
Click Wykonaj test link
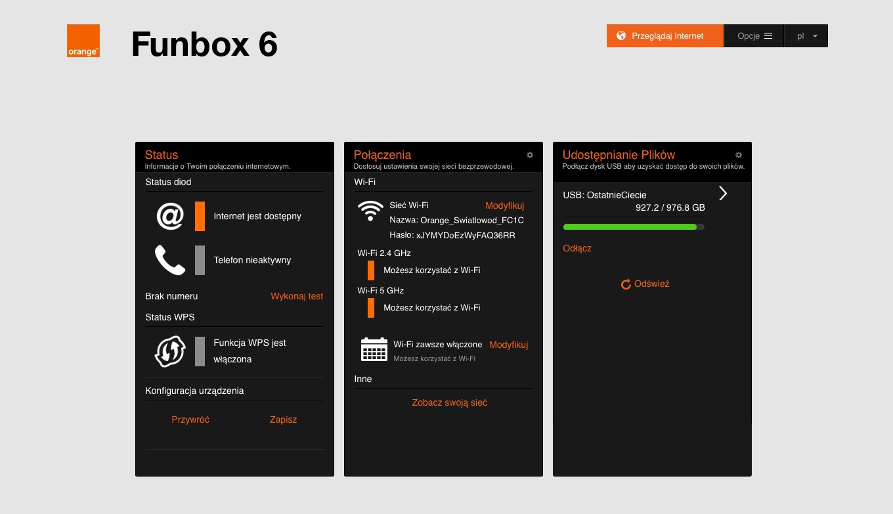(297, 296)
